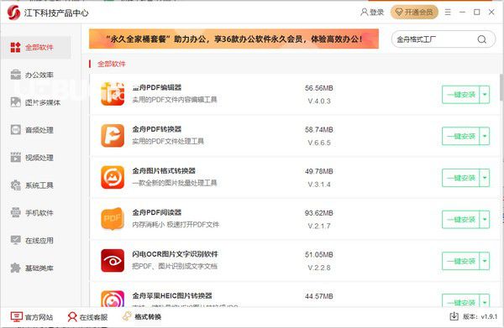504x328 pixels.
Task: Open 基础类库 category in sidebar
Action: (x=35, y=268)
